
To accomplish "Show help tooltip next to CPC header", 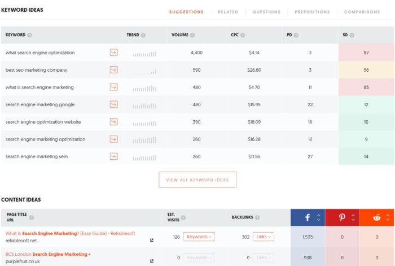I will (x=243, y=35).
